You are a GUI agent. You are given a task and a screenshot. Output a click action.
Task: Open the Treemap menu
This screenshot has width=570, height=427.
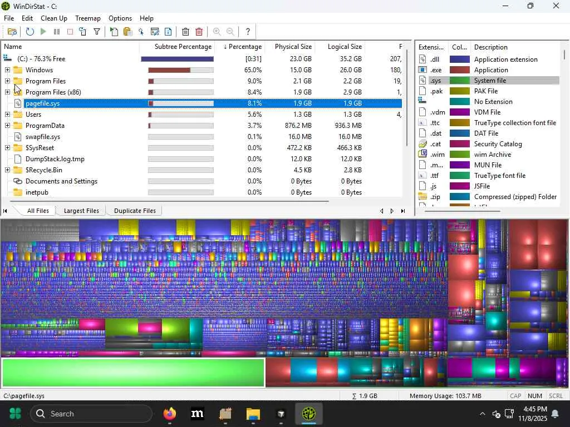pos(87,18)
